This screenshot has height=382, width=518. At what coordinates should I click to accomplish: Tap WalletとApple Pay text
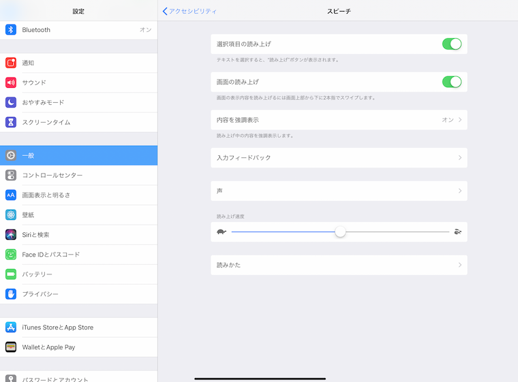tap(48, 347)
